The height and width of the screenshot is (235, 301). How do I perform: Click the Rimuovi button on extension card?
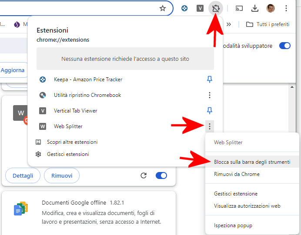point(62,175)
